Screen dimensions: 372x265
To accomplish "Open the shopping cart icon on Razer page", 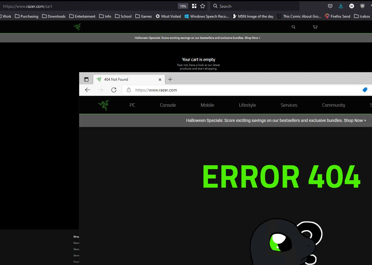I will coord(315,27).
